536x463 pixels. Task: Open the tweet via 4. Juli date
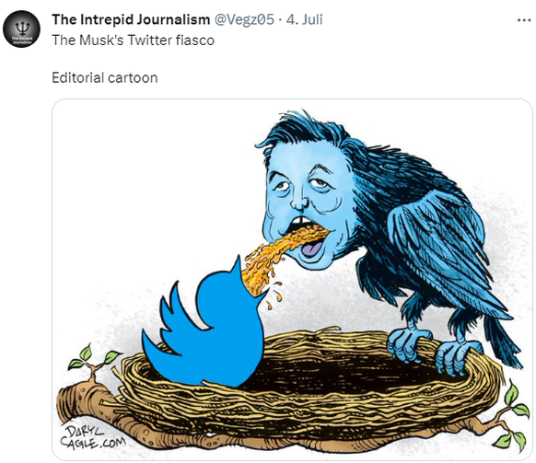tap(304, 19)
